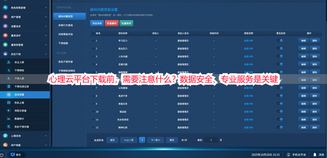Open 关注人群 via its icon

[x=9, y=62]
